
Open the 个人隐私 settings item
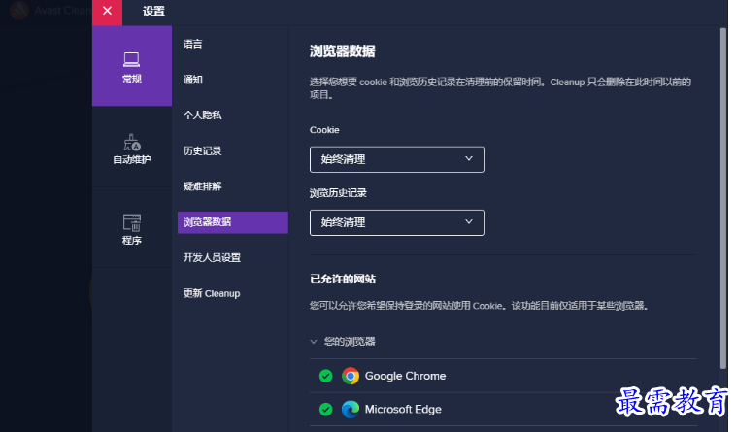(202, 116)
